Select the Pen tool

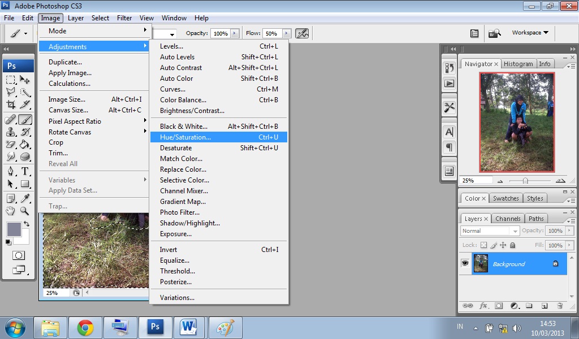(11, 171)
